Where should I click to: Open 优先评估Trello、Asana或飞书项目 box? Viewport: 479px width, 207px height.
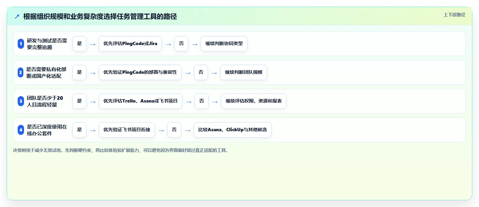141,101
